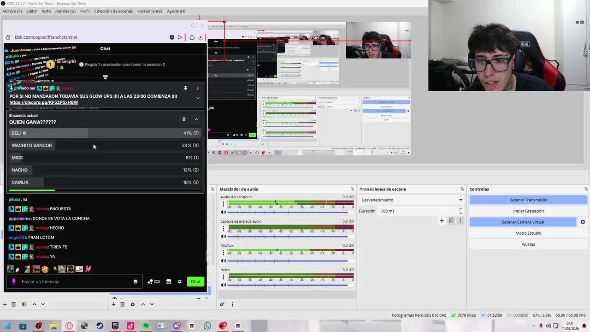Add a new source with plus
Image resolution: width=590 pixels, height=332 pixels.
pos(113,304)
